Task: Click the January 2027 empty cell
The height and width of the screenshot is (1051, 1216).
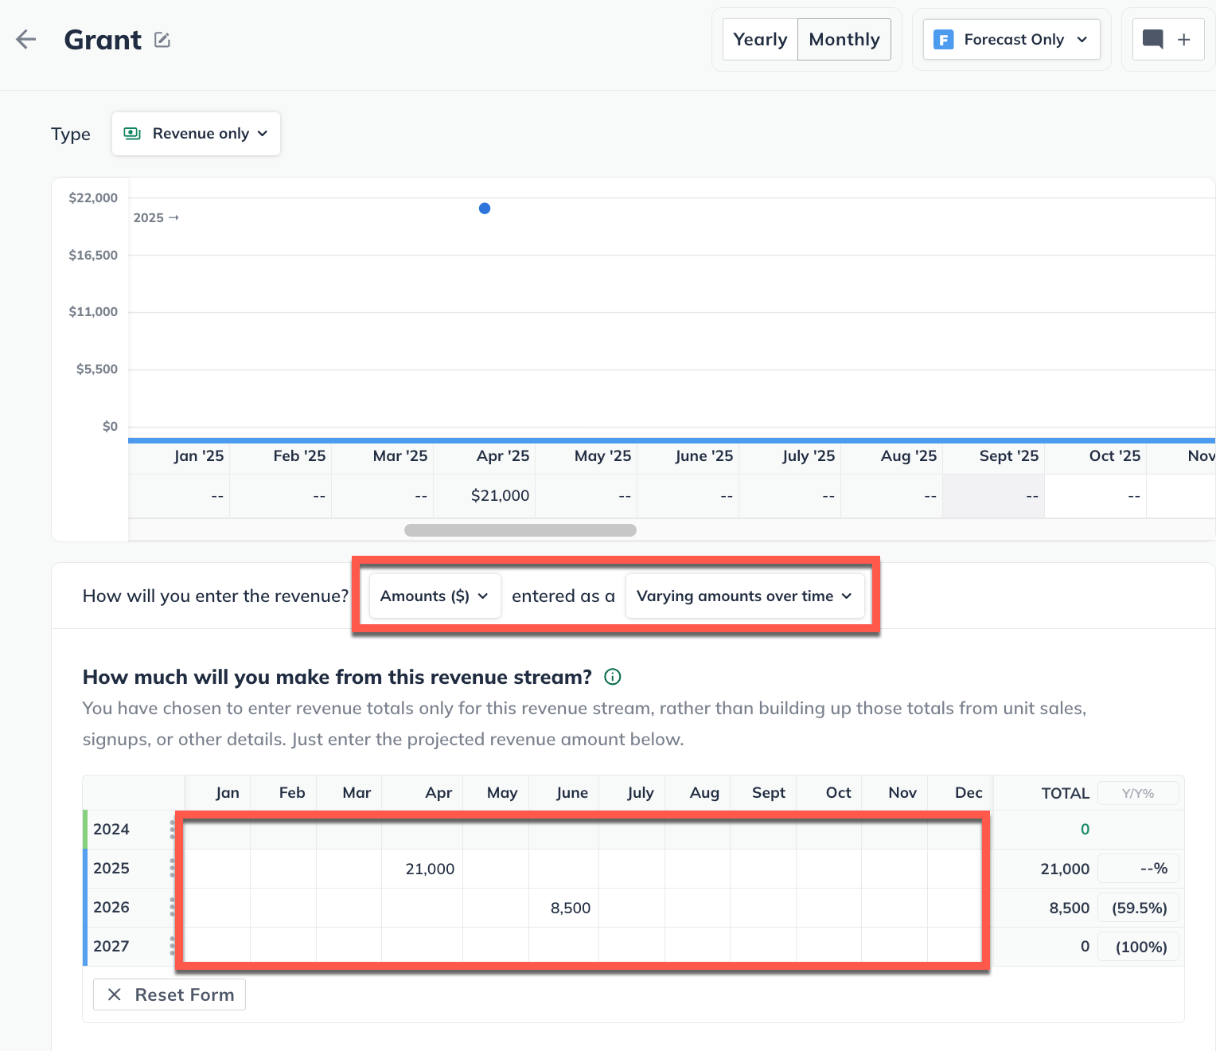Action: [218, 947]
